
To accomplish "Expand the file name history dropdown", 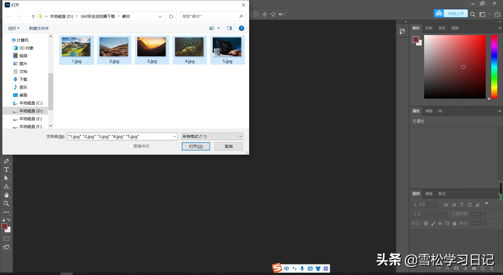I will pos(174,136).
